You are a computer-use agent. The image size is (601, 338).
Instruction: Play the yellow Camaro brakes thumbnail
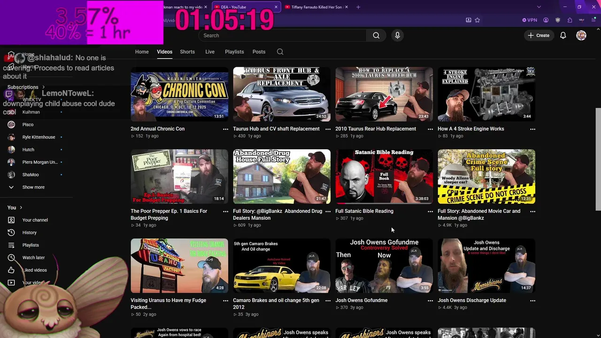point(282,266)
